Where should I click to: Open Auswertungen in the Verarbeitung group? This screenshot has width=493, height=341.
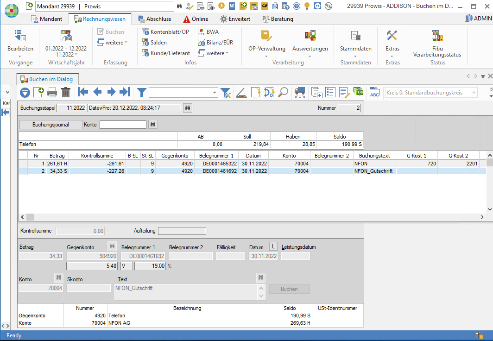[x=310, y=44]
